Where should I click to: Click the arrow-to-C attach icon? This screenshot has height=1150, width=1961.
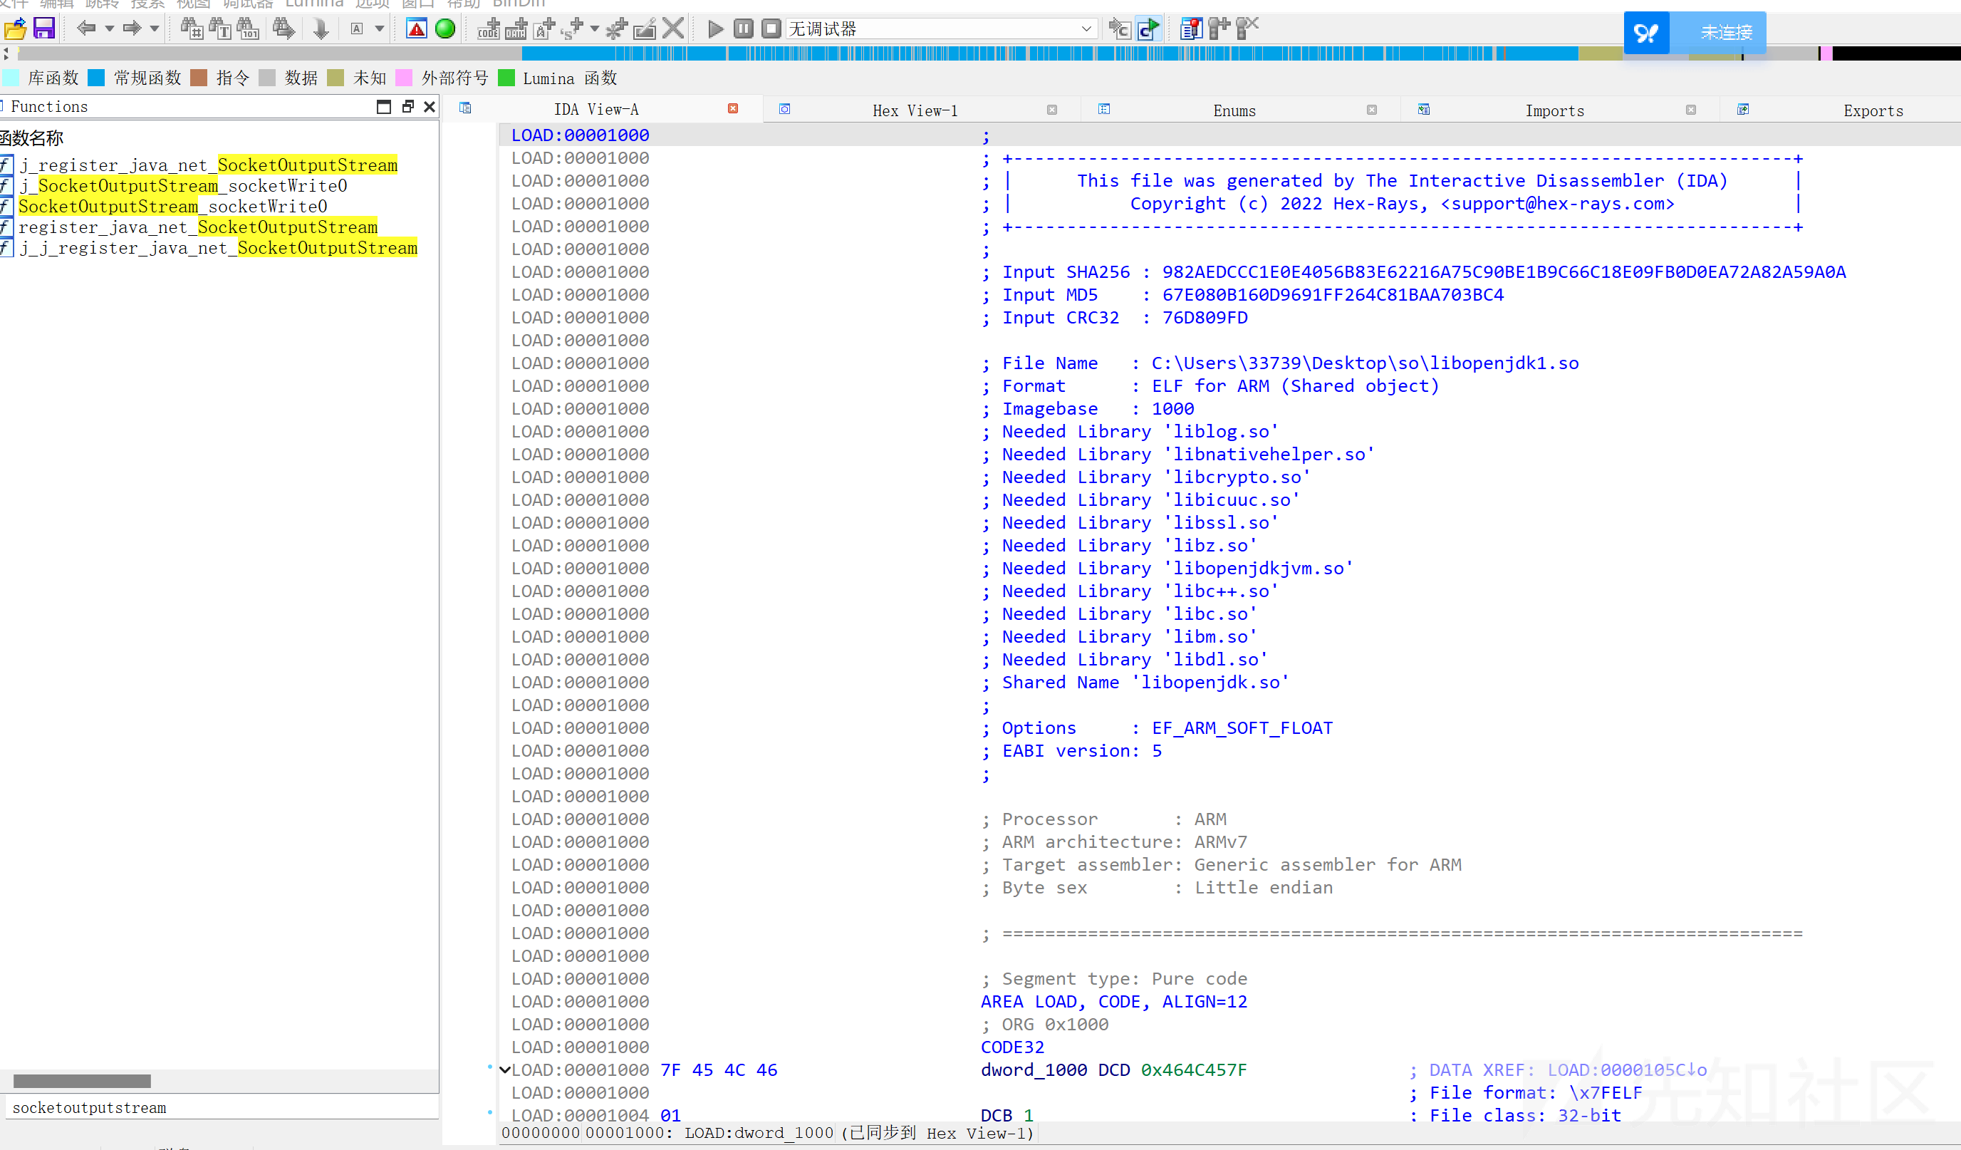(1119, 30)
